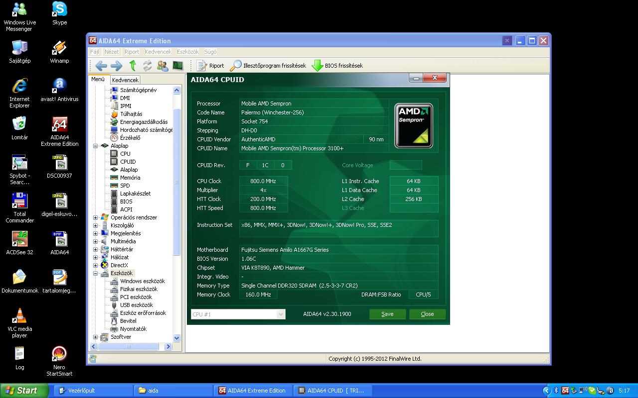
Task: Click the horizontal scrollbar right arrow
Action: pos(168,347)
